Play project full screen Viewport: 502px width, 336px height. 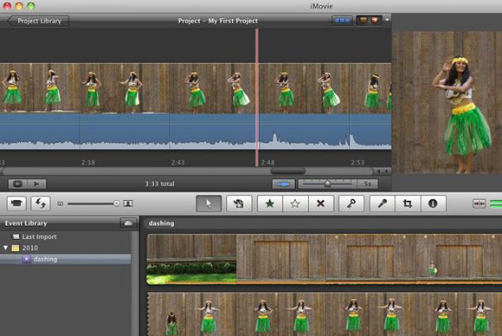coord(17,184)
